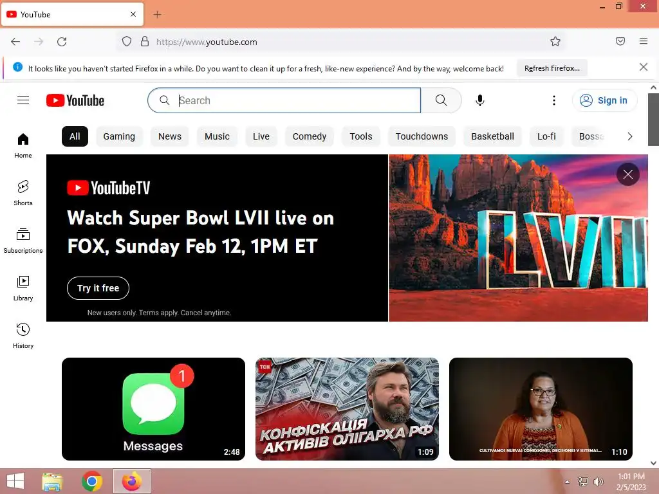Image resolution: width=659 pixels, height=494 pixels.
Task: Click the YouTubeTV logo in banner
Action: 108,188
